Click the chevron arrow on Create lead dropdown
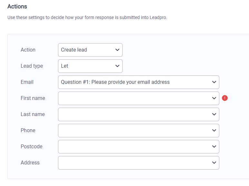Viewport: 249px width, 186px height. tap(117, 50)
